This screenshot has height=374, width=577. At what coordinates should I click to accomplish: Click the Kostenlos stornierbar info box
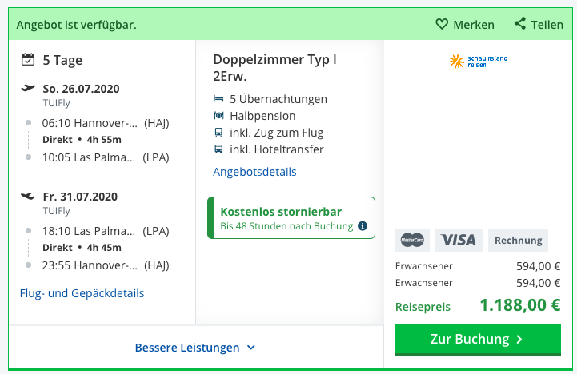(x=291, y=218)
